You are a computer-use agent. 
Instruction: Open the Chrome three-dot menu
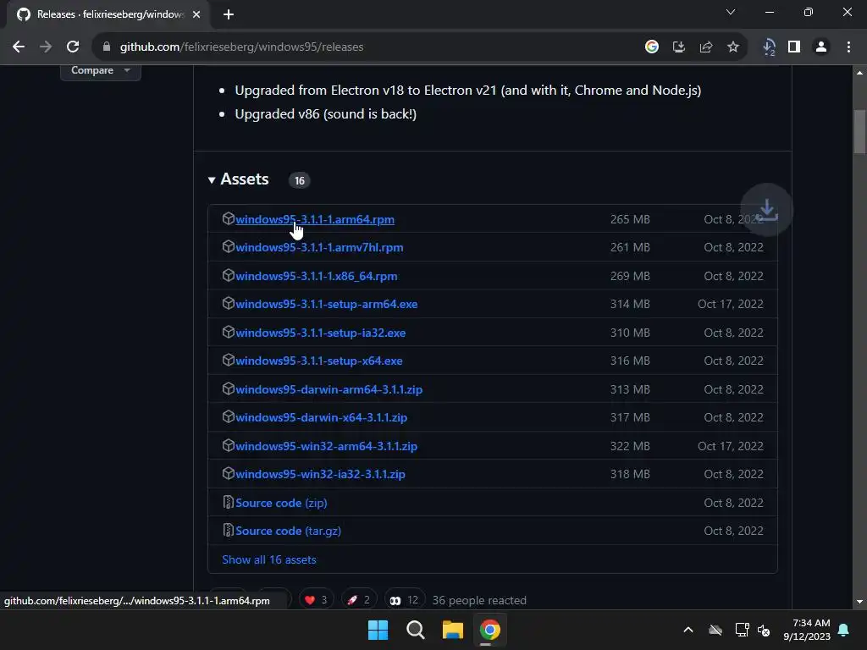(848, 47)
